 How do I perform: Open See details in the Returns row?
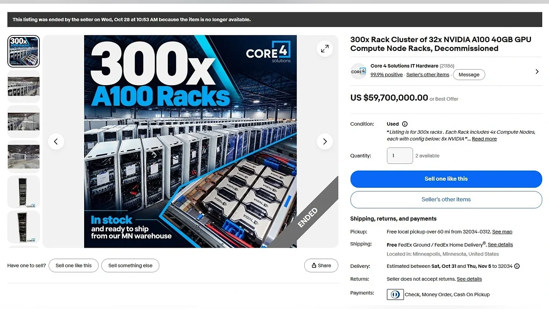click(469, 279)
